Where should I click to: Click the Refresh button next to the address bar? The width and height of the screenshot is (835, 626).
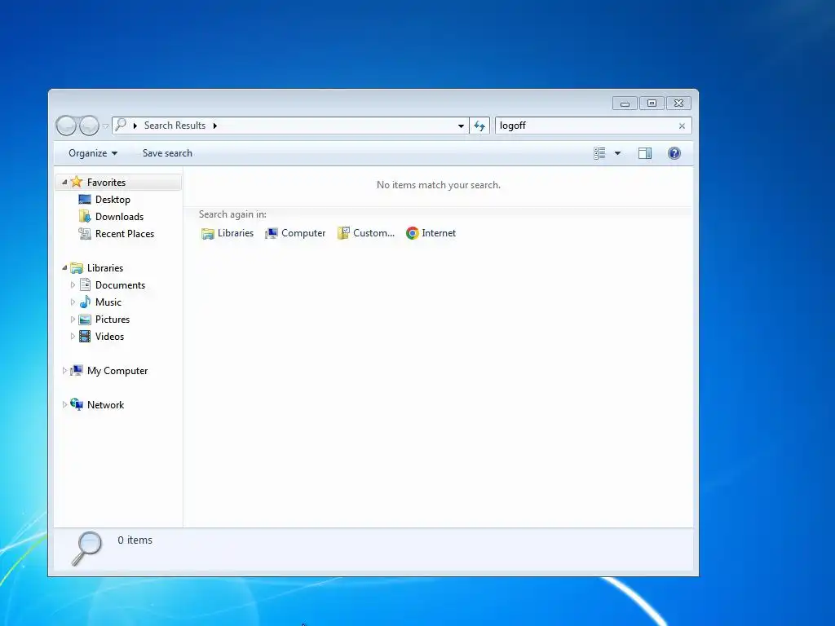pos(479,126)
